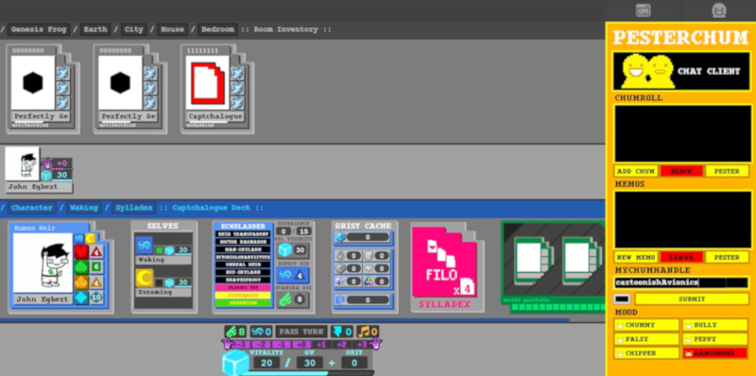Open the Sylladex breadcrumb segment
756x376 pixels.
click(133, 208)
